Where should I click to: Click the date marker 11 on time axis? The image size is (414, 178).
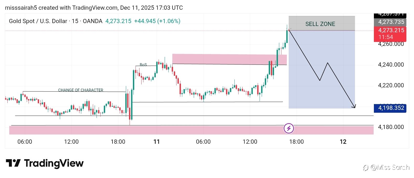(157, 142)
